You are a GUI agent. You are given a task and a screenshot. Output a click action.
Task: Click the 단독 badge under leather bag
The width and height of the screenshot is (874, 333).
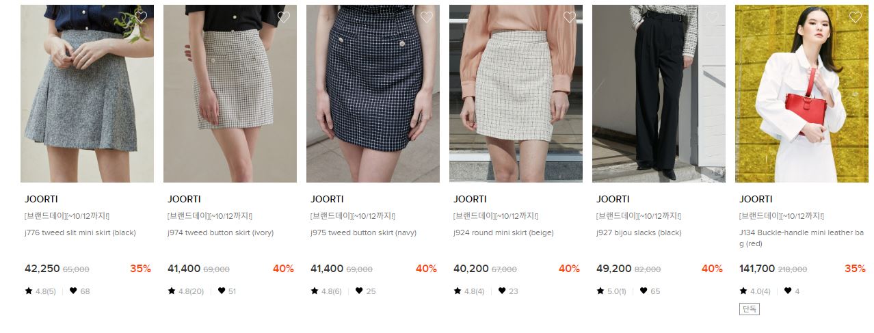click(x=750, y=309)
